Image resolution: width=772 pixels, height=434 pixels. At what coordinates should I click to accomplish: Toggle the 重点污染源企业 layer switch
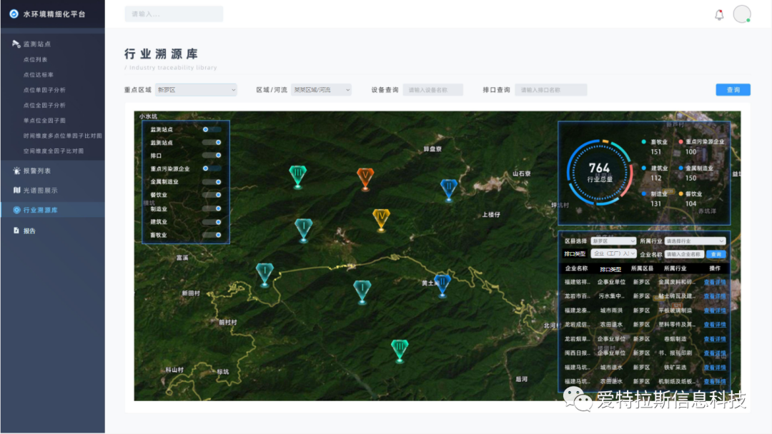pyautogui.click(x=212, y=168)
